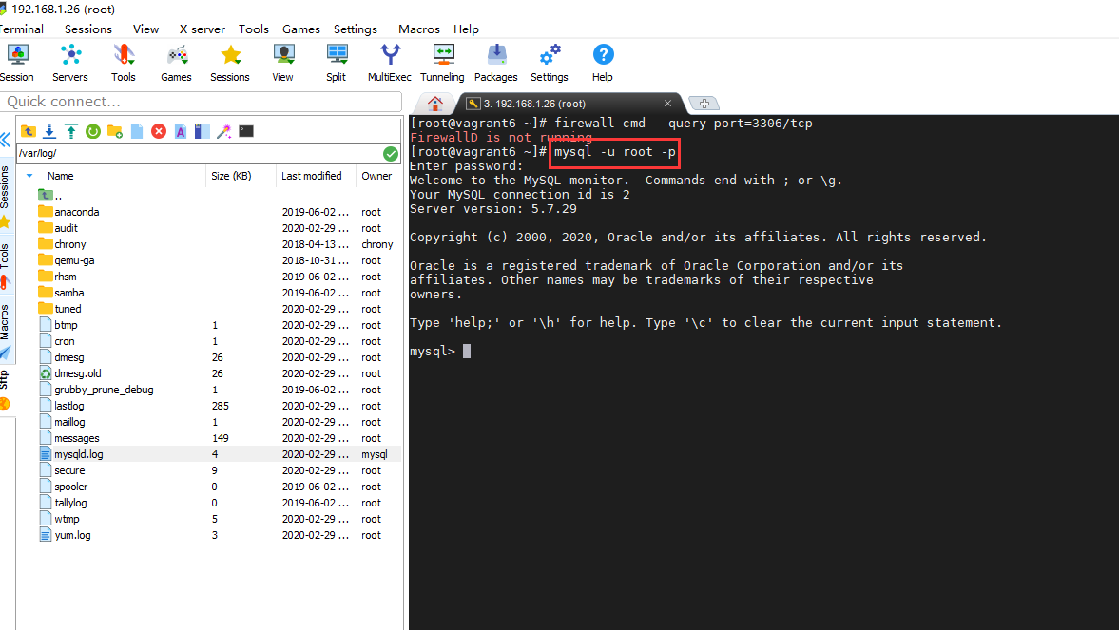Select the dmesg.old file
The height and width of the screenshot is (630, 1119).
click(78, 373)
